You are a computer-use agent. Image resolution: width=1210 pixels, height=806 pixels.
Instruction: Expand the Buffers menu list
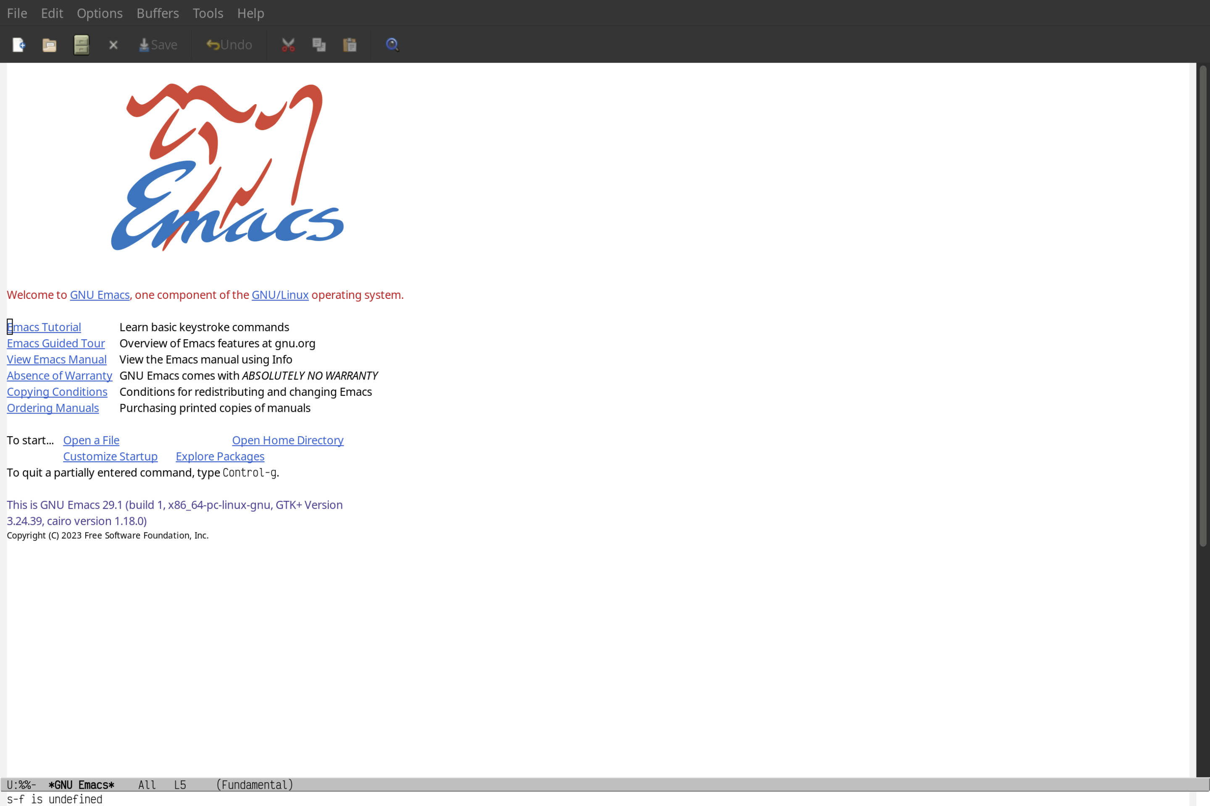point(158,13)
